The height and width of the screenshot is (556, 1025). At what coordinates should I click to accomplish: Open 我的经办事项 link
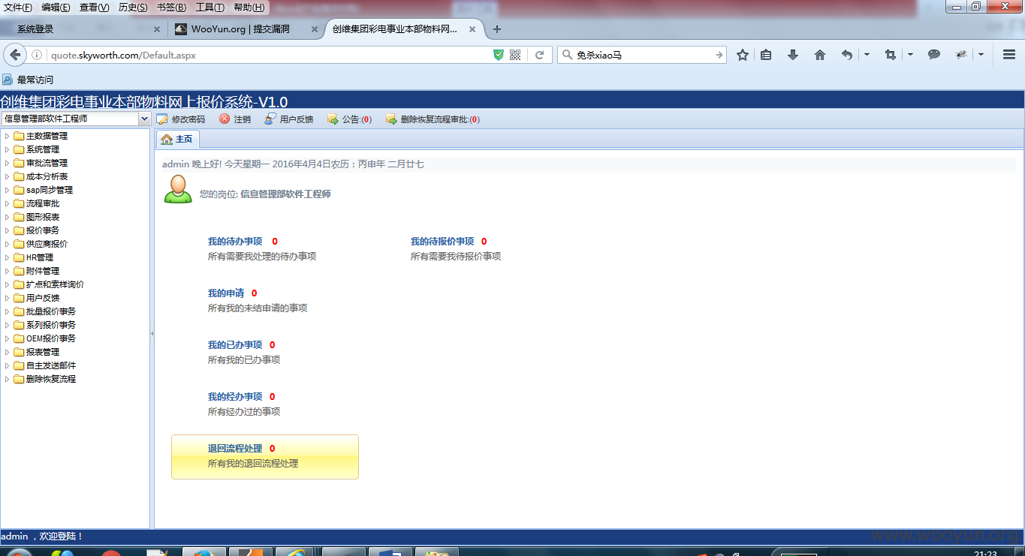pyautogui.click(x=235, y=397)
